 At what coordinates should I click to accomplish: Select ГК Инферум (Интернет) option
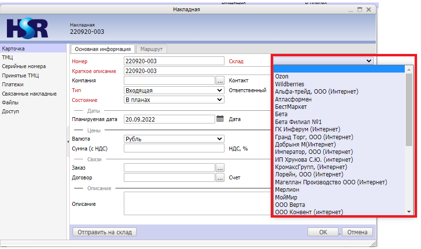click(339, 129)
